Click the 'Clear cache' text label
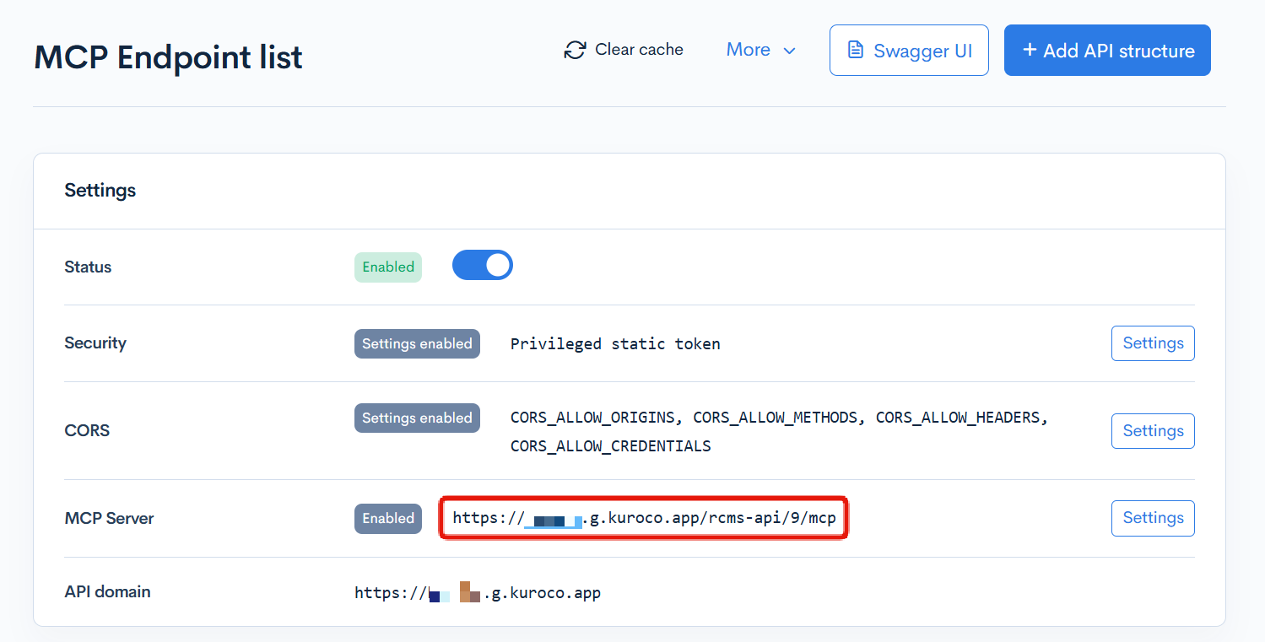 tap(639, 50)
